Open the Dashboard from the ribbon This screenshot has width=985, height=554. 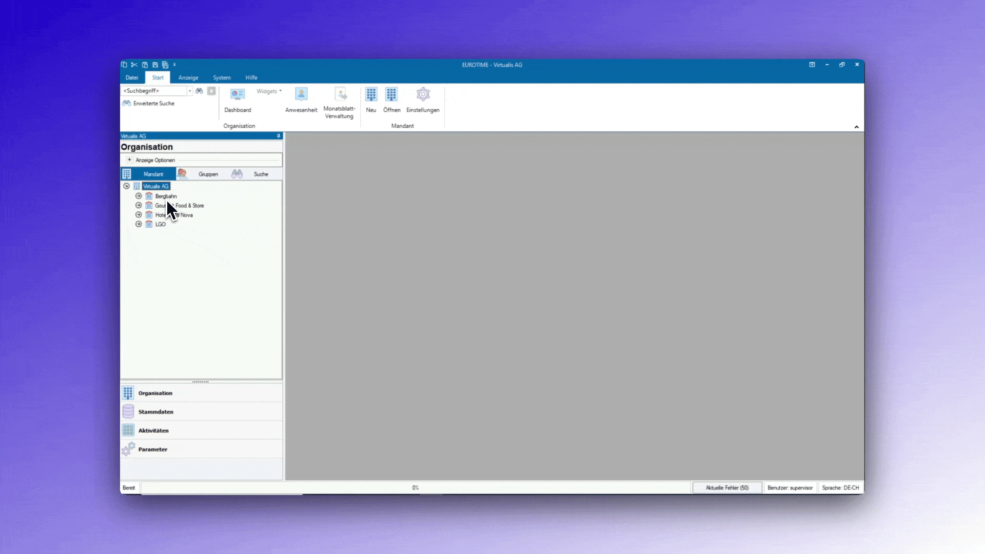point(238,100)
